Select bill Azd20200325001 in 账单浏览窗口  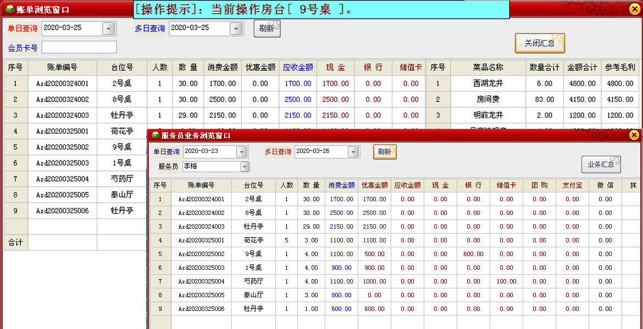pos(62,132)
